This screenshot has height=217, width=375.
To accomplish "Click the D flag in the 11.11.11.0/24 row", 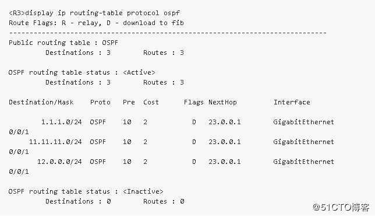I will [x=194, y=142].
